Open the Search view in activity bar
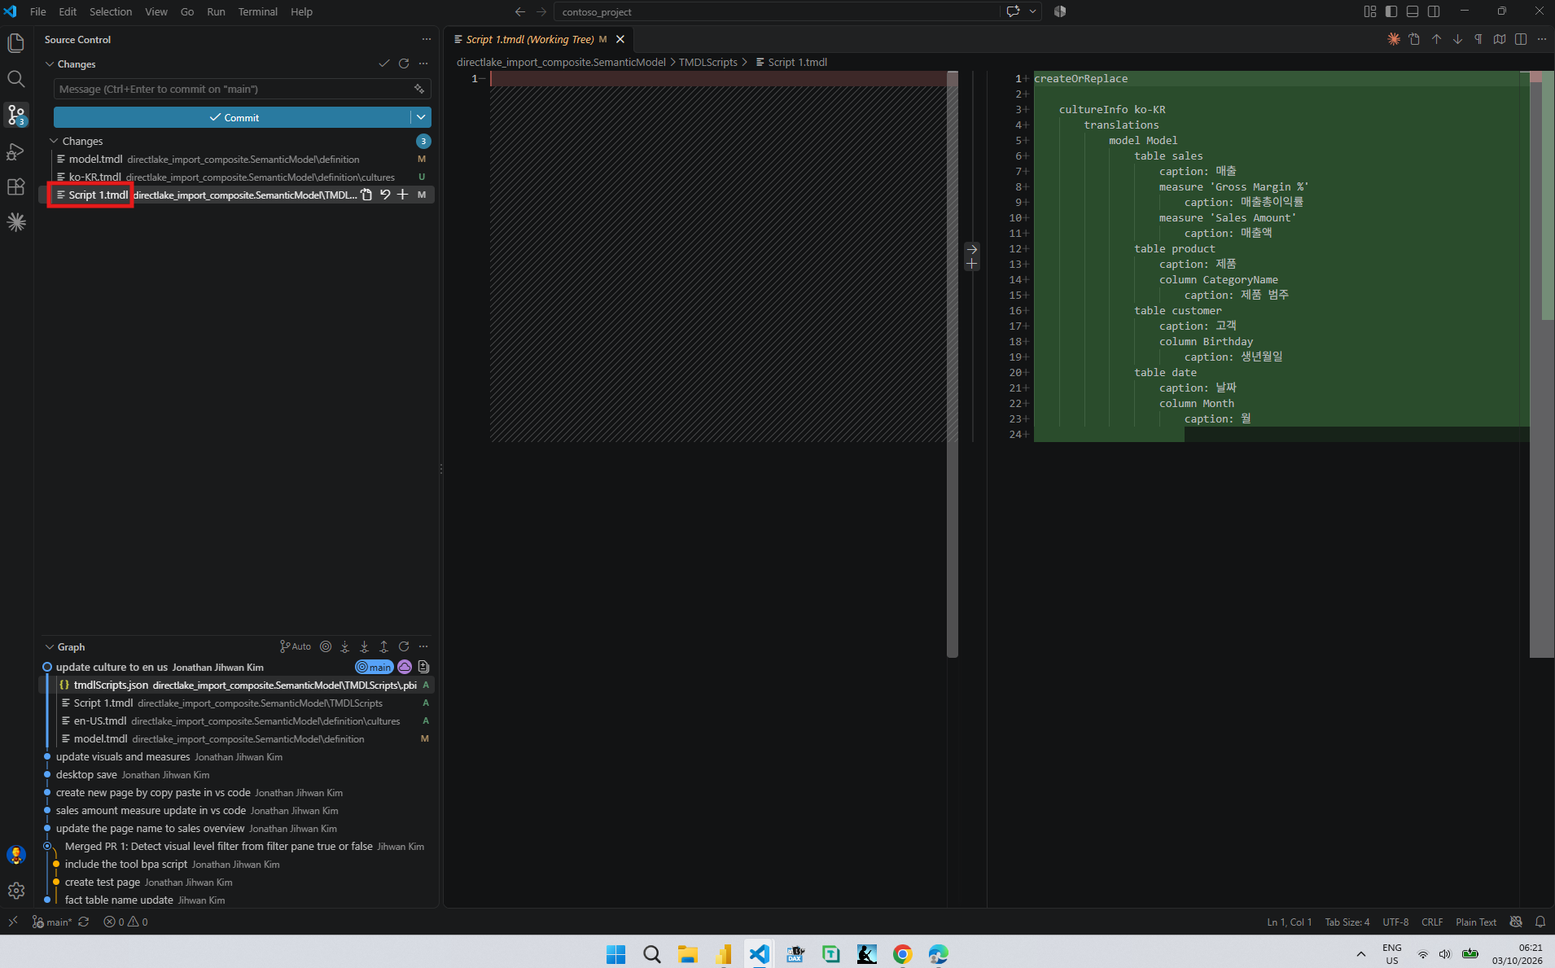Viewport: 1555px width, 968px height. click(x=16, y=79)
